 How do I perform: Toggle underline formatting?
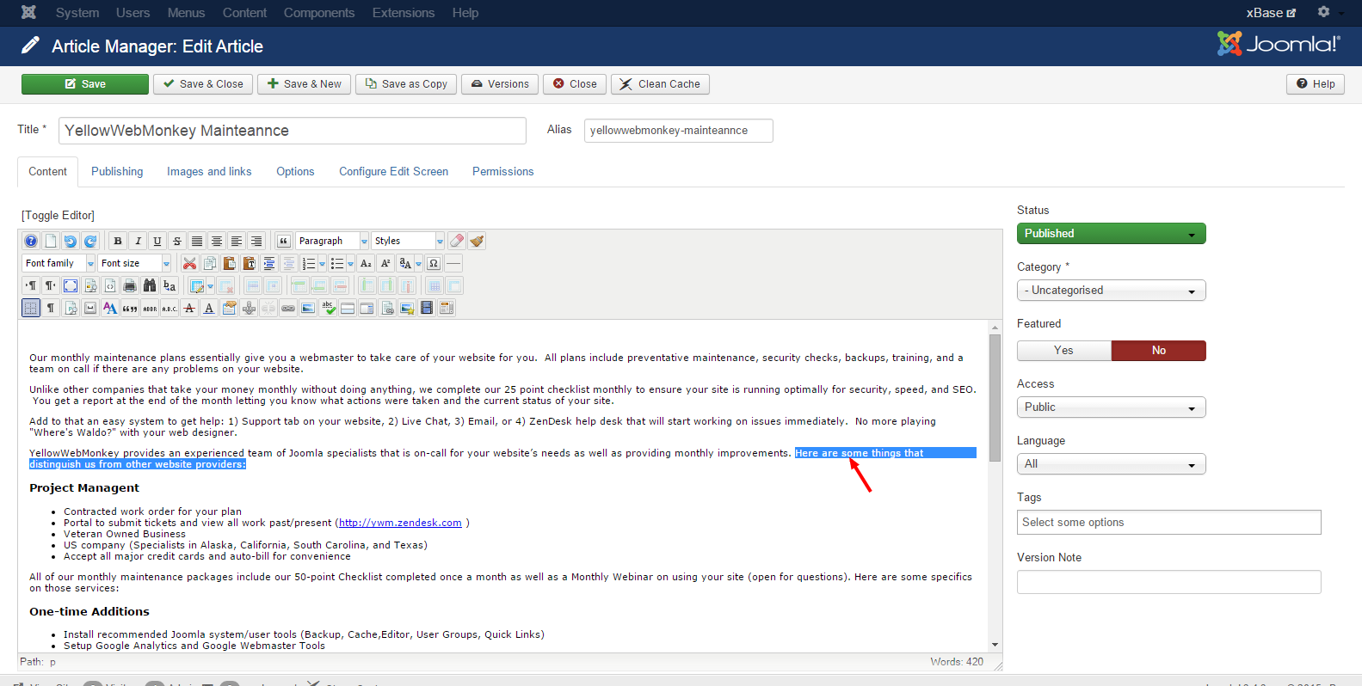pos(157,241)
